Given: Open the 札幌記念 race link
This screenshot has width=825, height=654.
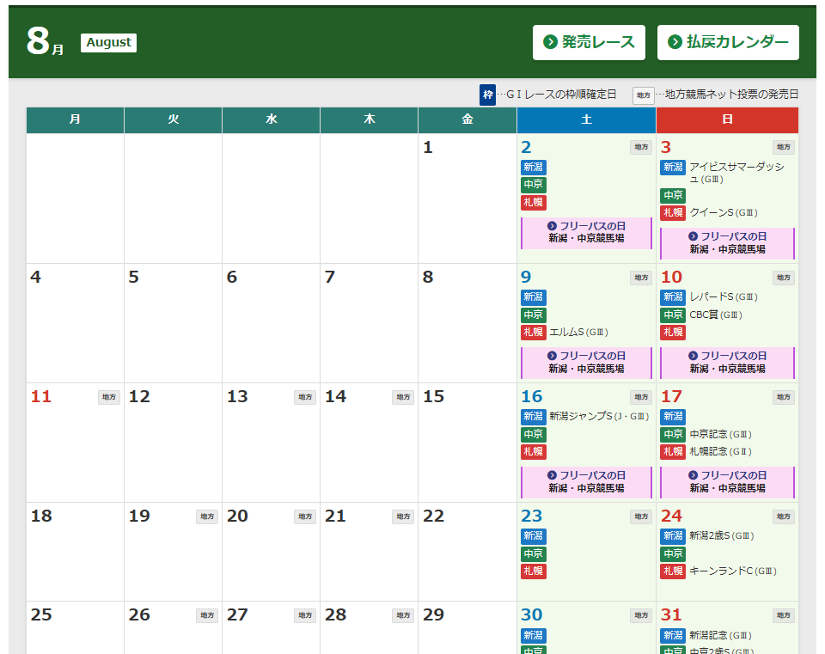Looking at the screenshot, I should coord(720,452).
